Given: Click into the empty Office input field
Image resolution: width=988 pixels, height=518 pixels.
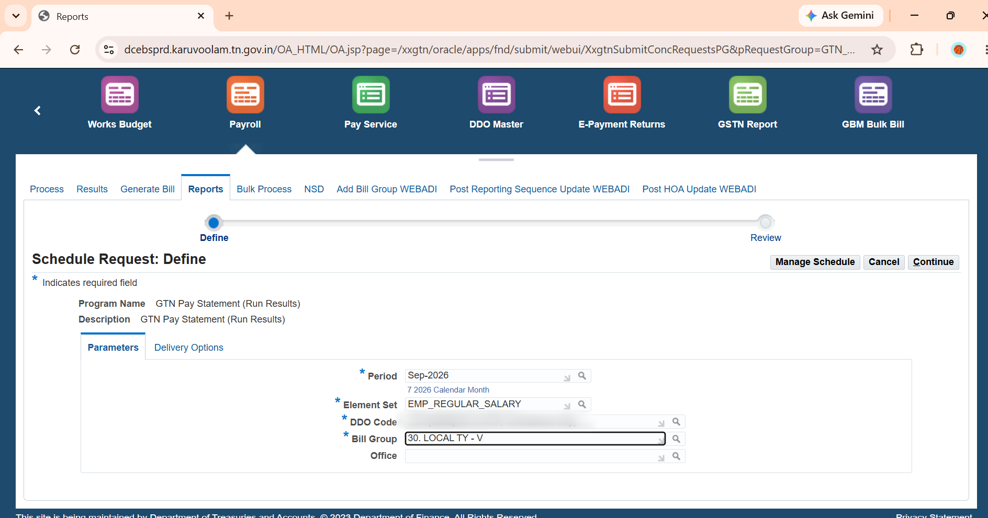Looking at the screenshot, I should pos(535,456).
